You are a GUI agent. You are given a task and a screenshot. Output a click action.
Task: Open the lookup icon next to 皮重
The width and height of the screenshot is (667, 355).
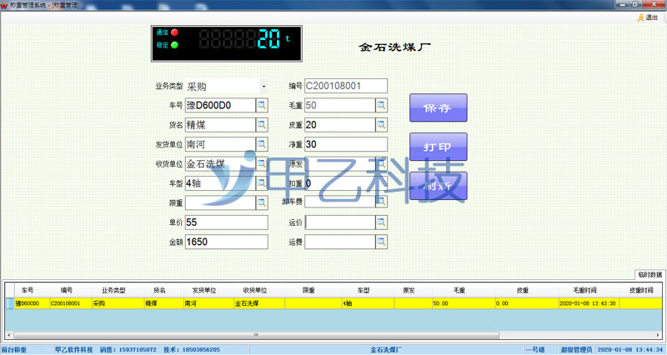click(381, 125)
